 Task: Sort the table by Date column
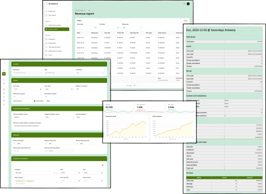point(79,33)
